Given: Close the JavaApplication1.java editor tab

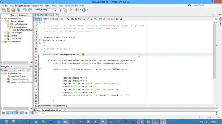Looking at the screenshot, I should click(x=57, y=15).
